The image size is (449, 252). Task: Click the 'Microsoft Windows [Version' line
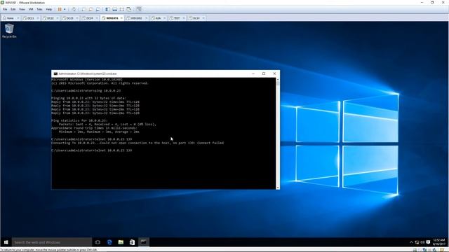pos(87,79)
